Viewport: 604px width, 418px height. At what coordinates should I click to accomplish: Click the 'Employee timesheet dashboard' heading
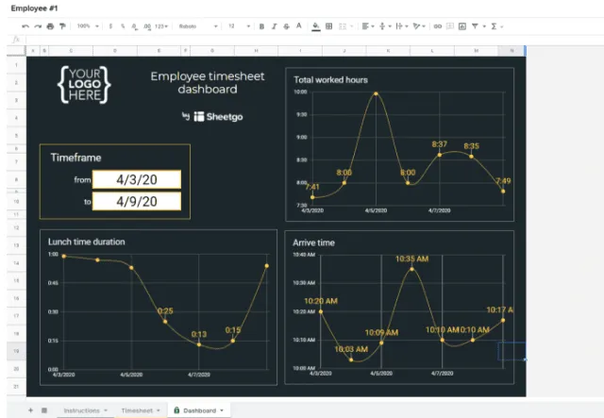click(208, 82)
